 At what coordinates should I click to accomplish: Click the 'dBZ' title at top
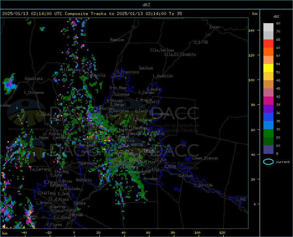(x=146, y=5)
